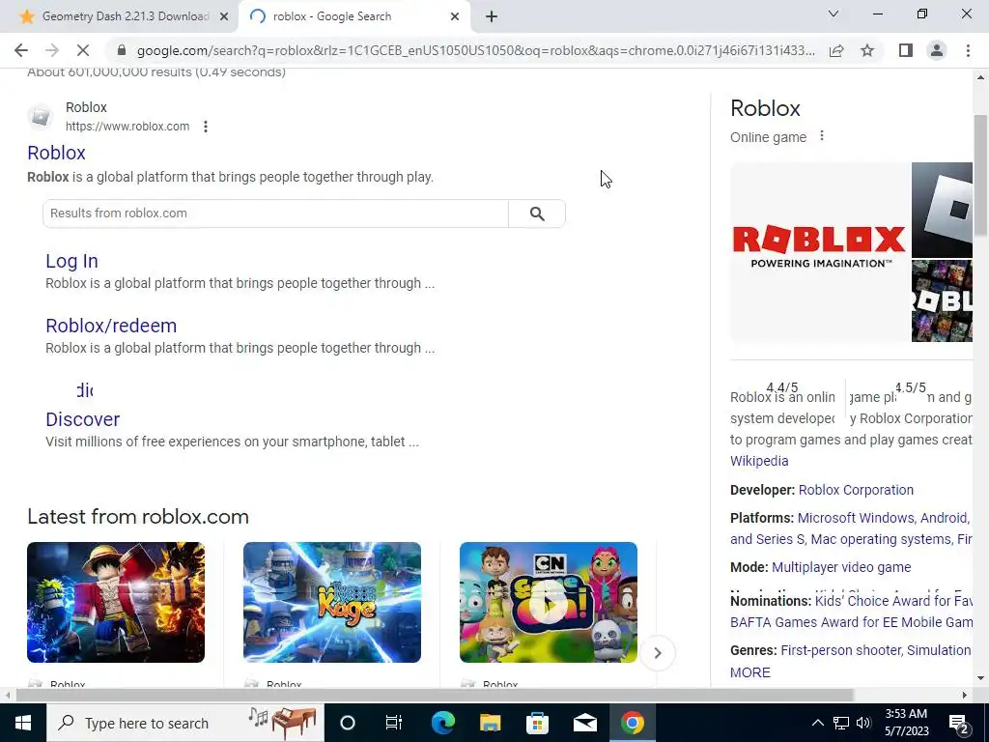Click the Roblox site favicon in result
Image resolution: width=989 pixels, height=742 pixels.
click(41, 117)
